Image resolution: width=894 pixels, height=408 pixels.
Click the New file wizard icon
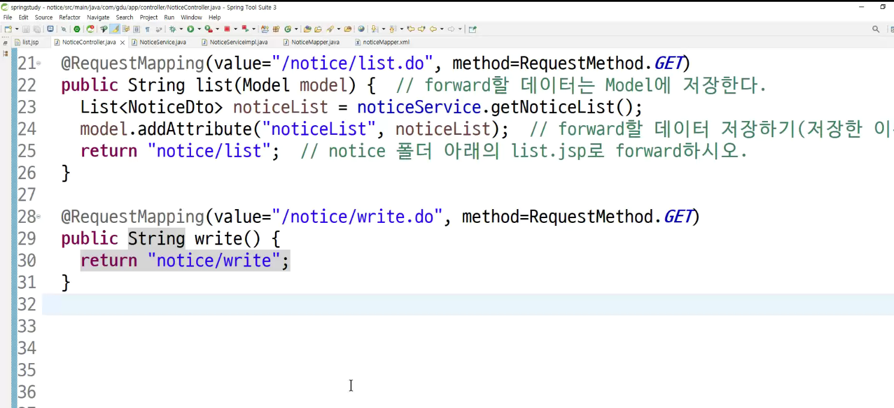[x=8, y=29]
